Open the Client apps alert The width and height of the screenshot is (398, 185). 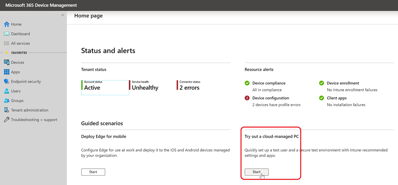point(337,98)
